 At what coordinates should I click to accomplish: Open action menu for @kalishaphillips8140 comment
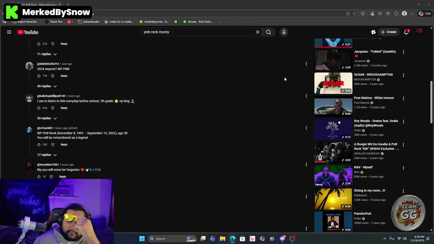[x=306, y=96]
